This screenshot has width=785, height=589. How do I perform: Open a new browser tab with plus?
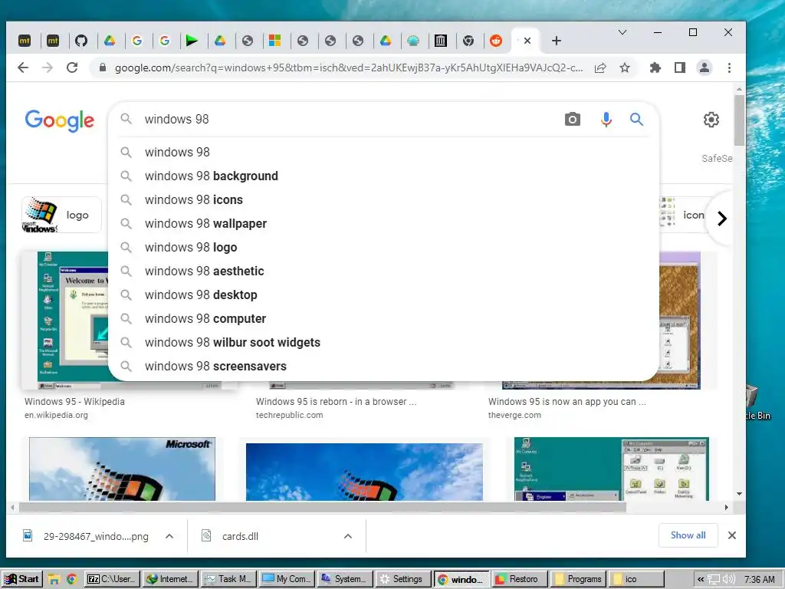557,41
